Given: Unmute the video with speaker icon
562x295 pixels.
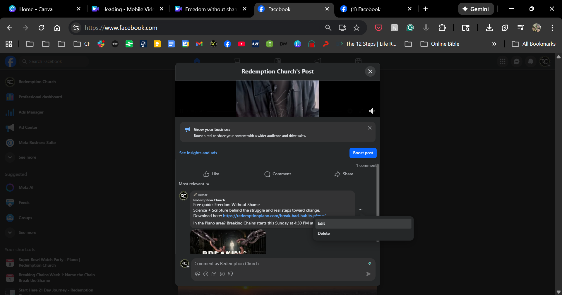Looking at the screenshot, I should 372,111.
